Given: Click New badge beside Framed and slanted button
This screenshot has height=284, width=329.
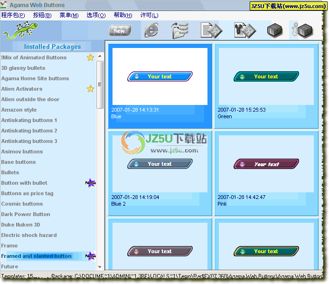Looking at the screenshot, I should click(x=91, y=256).
